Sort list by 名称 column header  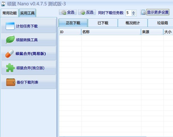[111, 32]
